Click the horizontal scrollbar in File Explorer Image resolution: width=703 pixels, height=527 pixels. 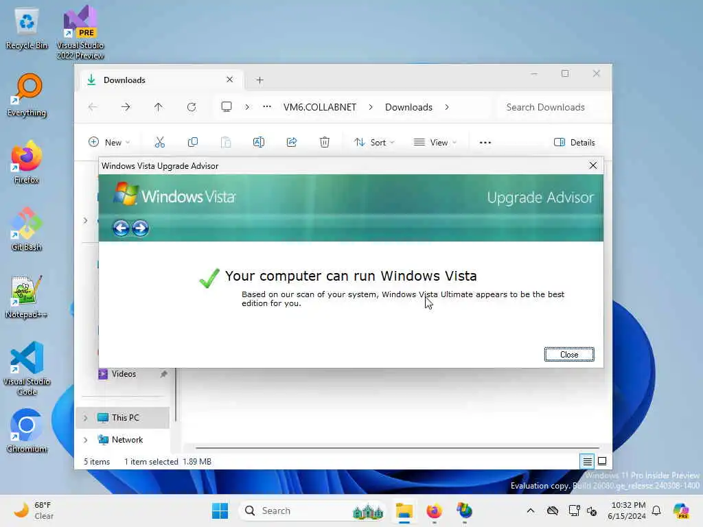[397, 447]
